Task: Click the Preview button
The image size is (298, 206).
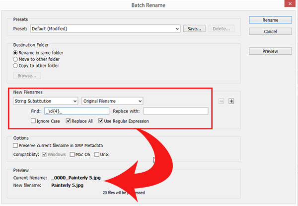Action: coord(270,51)
